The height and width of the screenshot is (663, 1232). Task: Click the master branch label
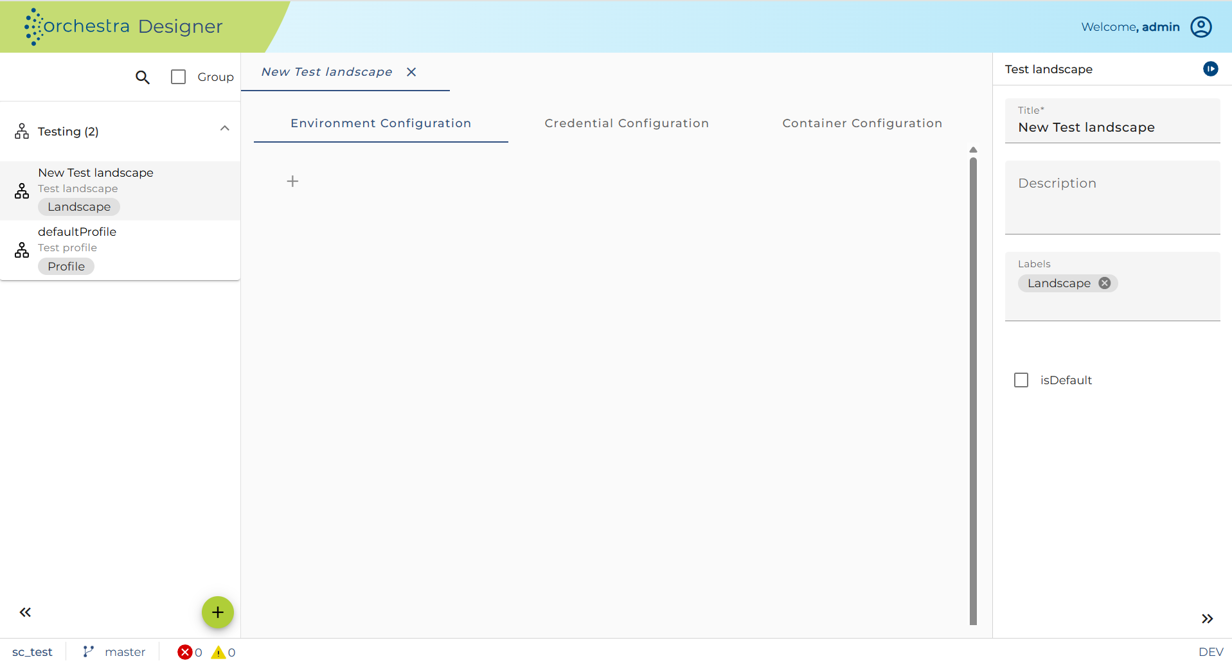tap(125, 652)
